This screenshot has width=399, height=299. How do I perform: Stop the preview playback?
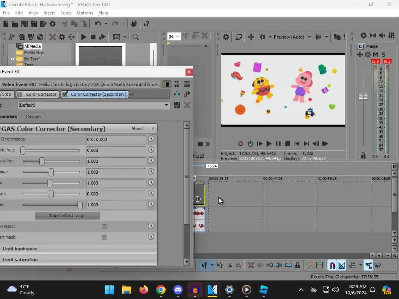288,144
